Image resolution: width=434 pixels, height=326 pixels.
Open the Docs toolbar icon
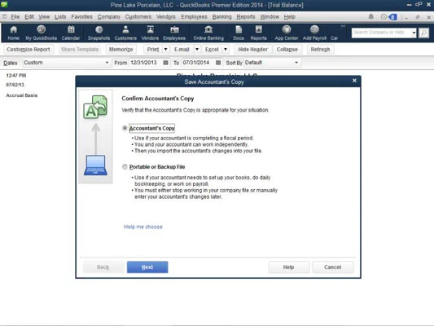pos(239,33)
